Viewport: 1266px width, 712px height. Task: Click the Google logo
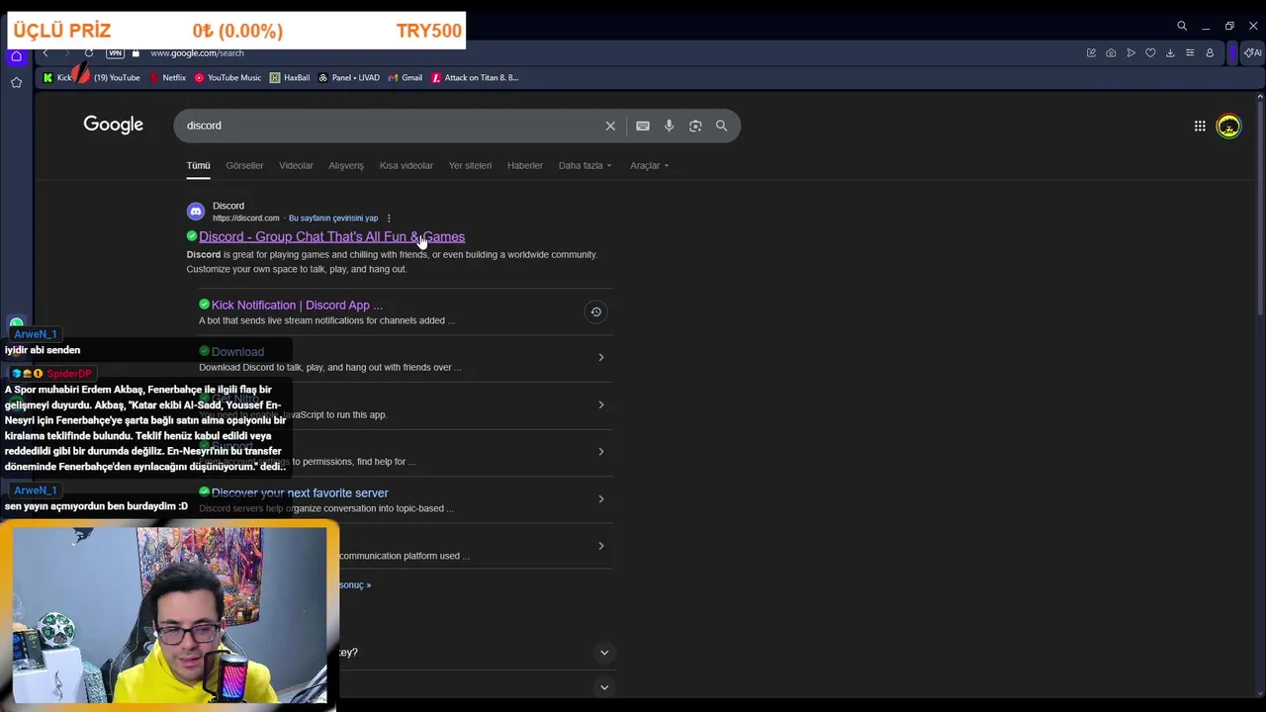tap(113, 125)
